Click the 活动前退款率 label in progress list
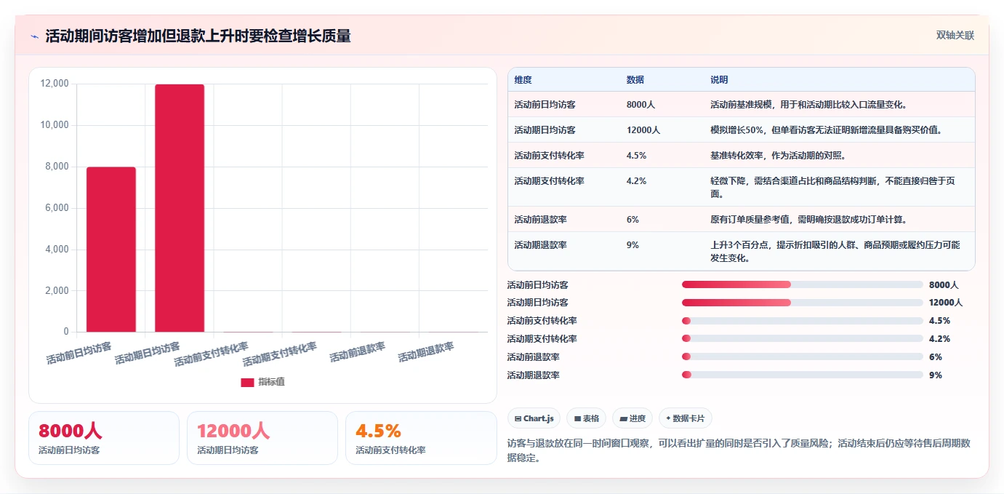 click(533, 357)
